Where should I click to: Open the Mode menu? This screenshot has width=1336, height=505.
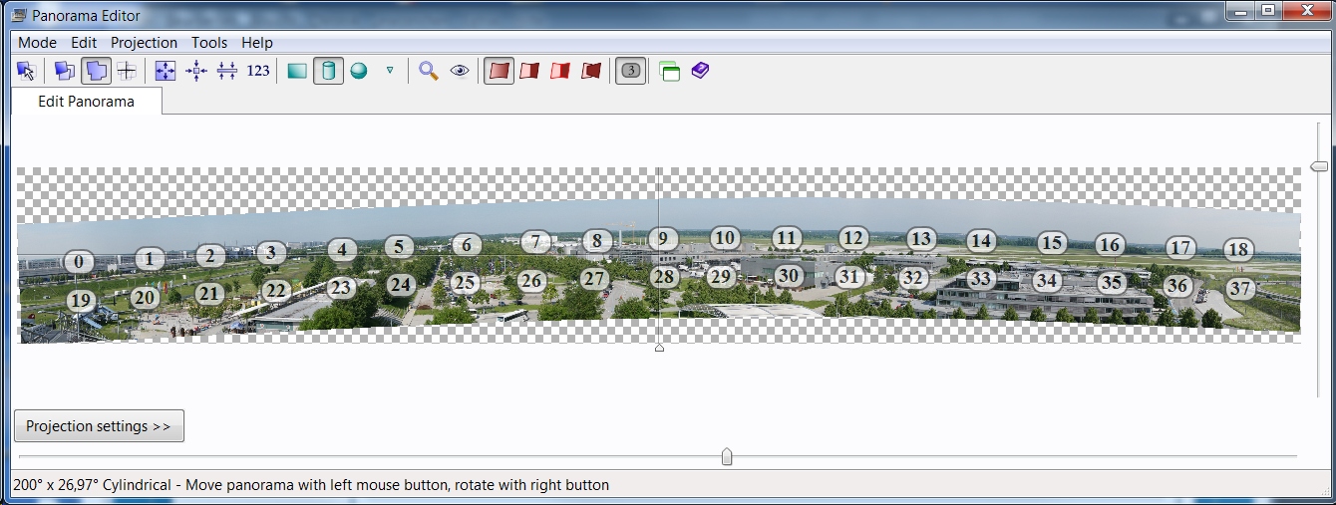(37, 43)
